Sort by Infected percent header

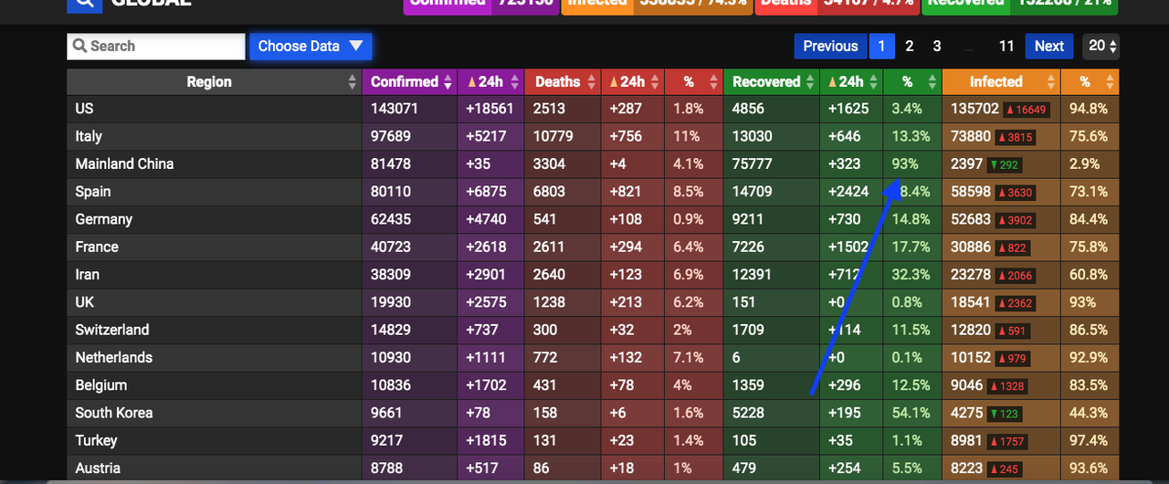[x=1090, y=82]
